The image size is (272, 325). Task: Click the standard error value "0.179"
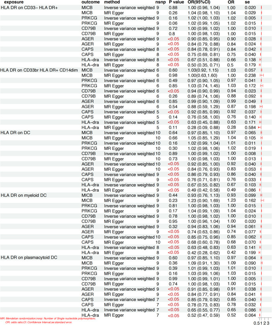coord(250,65)
